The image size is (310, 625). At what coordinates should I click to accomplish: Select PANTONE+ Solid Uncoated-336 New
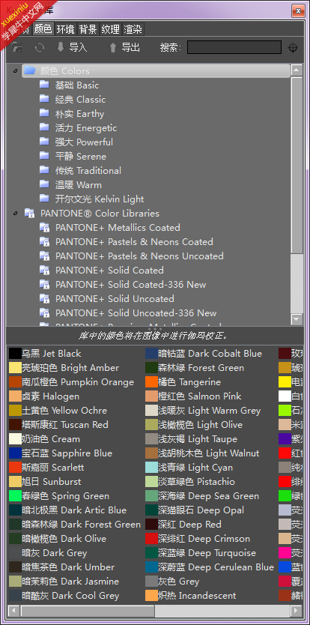point(128,313)
